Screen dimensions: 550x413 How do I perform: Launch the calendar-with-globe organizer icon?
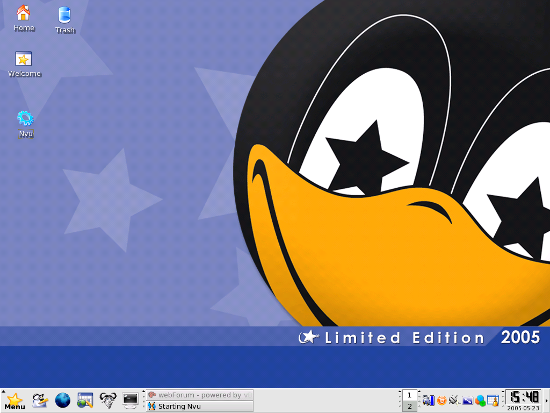click(85, 400)
